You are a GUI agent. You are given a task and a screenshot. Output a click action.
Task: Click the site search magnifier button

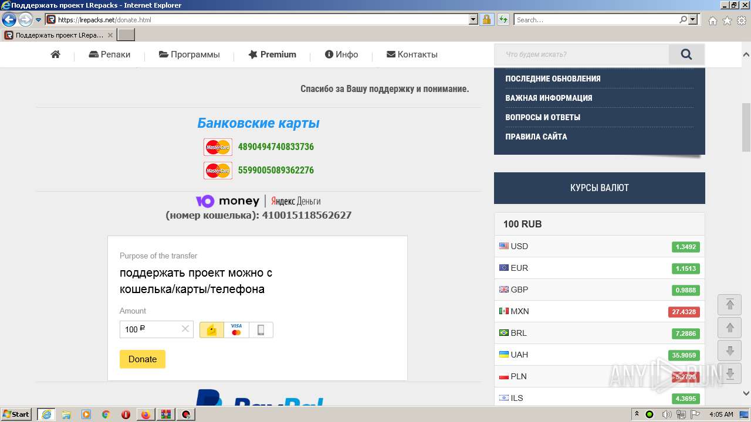tap(686, 55)
